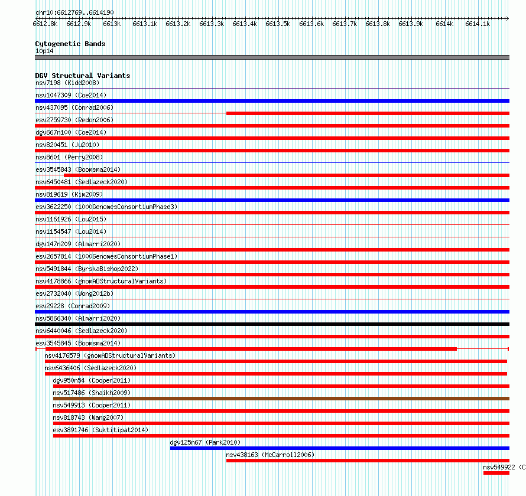Click the chr10:6612769..6614190 position text
The width and height of the screenshot is (526, 496).
tap(74, 12)
